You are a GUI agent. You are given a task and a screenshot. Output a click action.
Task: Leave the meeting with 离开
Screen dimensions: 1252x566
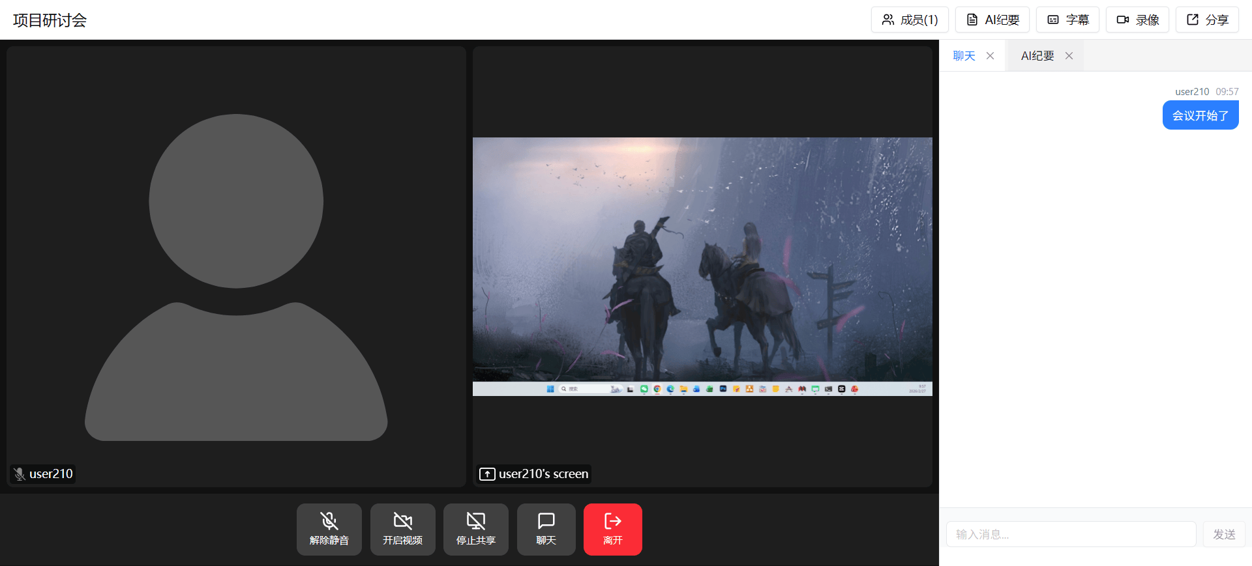pos(613,530)
